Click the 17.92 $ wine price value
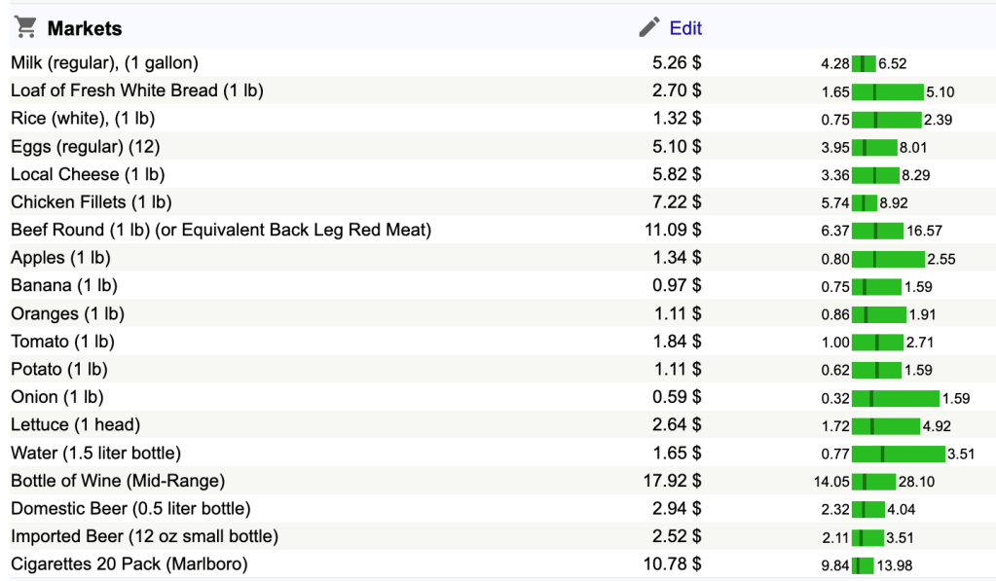 click(673, 481)
